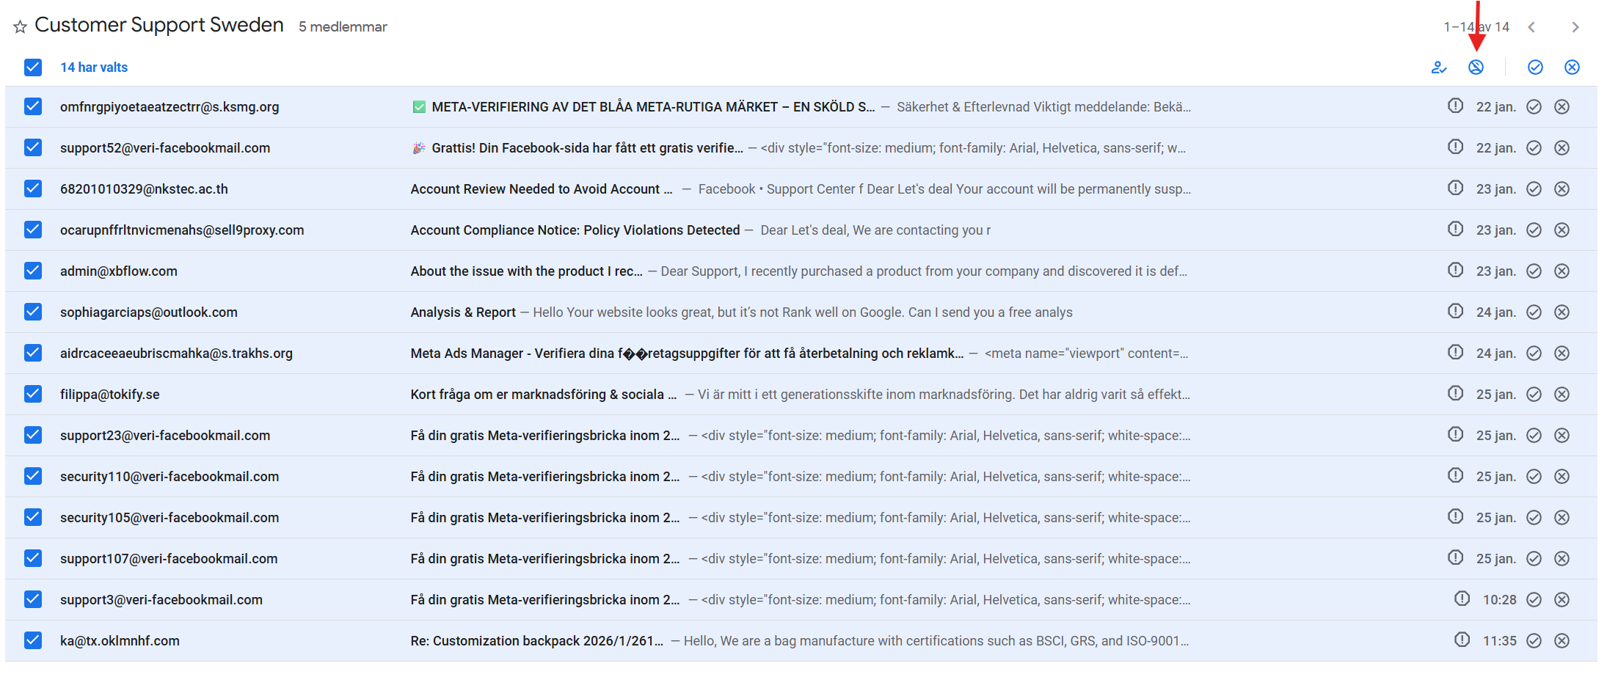Open the 'Analysis & Report' message

tap(463, 312)
